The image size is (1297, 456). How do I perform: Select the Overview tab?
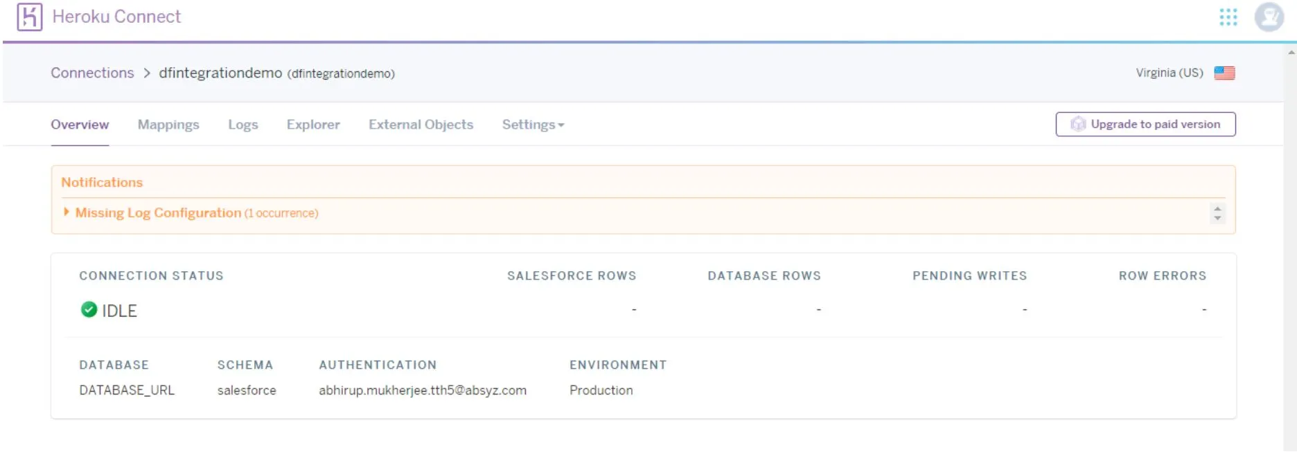click(x=80, y=125)
